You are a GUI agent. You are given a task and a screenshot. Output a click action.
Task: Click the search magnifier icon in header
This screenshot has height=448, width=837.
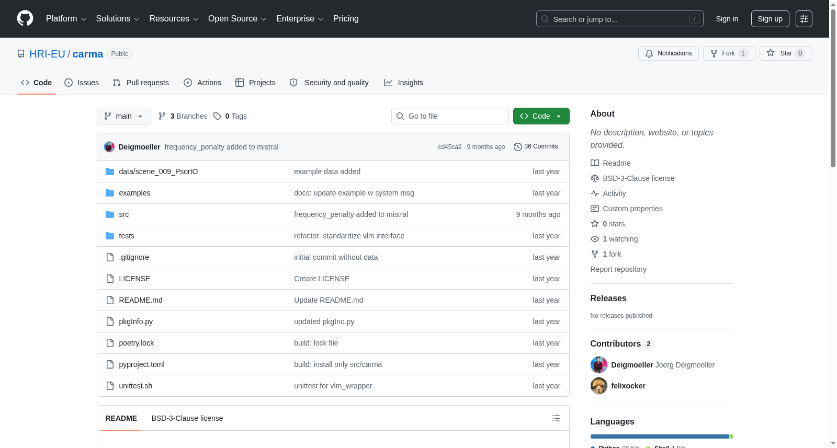click(x=545, y=19)
